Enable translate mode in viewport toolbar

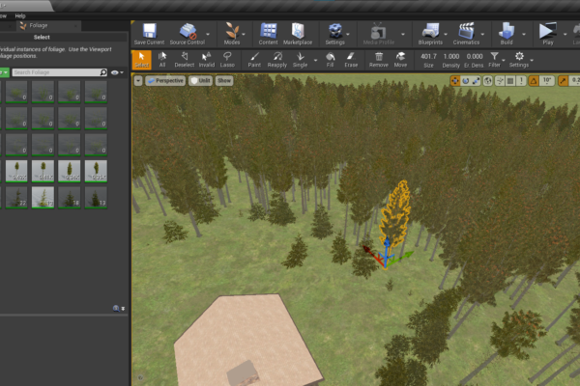[x=455, y=81]
